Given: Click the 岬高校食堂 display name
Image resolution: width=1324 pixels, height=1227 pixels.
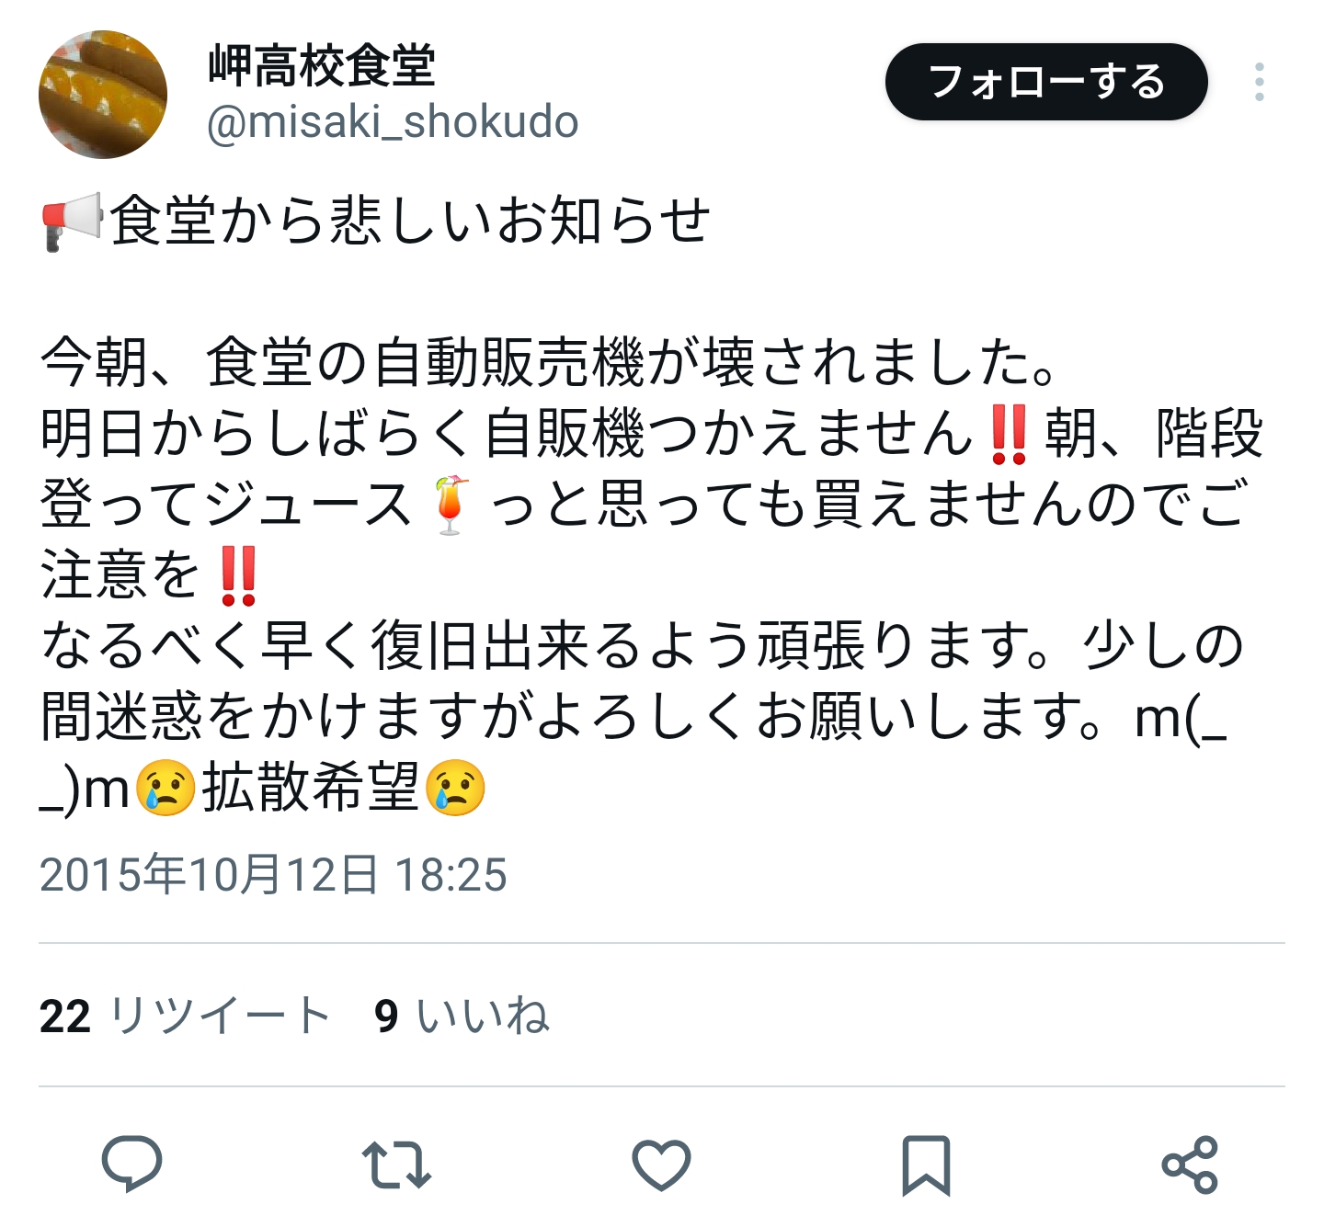Looking at the screenshot, I should coord(322,65).
